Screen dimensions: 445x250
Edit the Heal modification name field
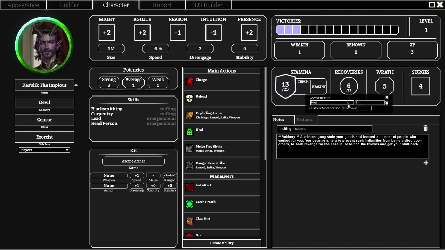click(332, 103)
